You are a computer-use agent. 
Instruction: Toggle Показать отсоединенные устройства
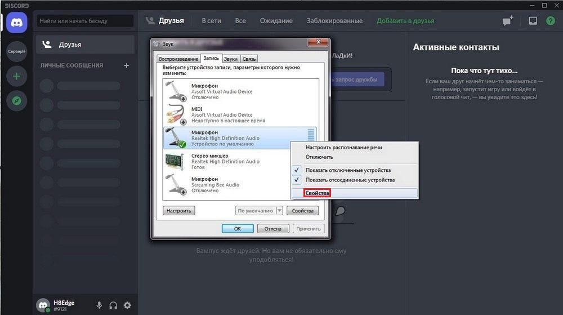point(354,180)
